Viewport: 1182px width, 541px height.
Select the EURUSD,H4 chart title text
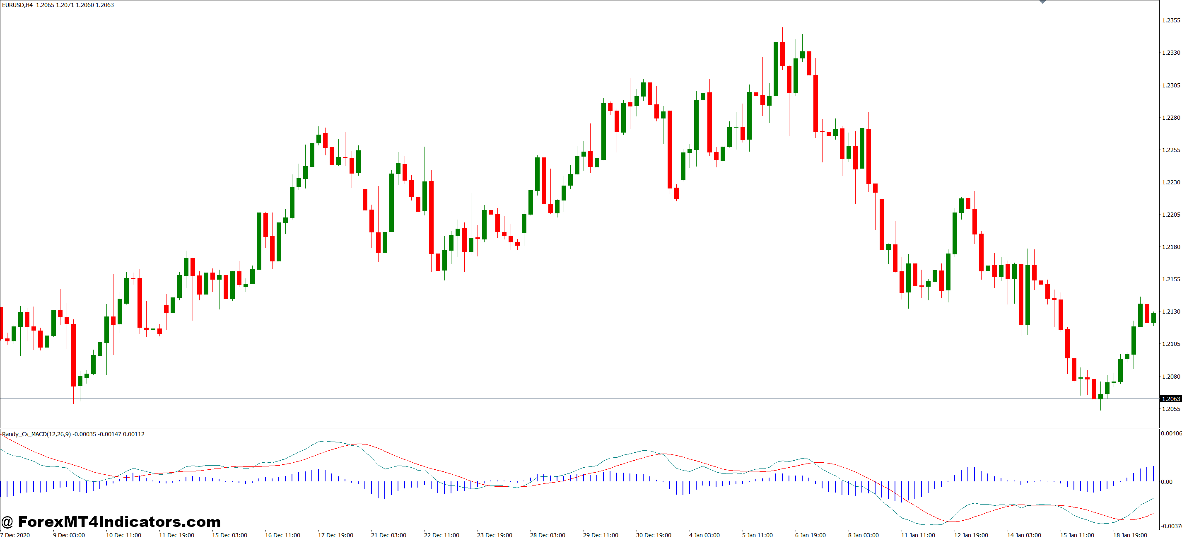click(18, 5)
